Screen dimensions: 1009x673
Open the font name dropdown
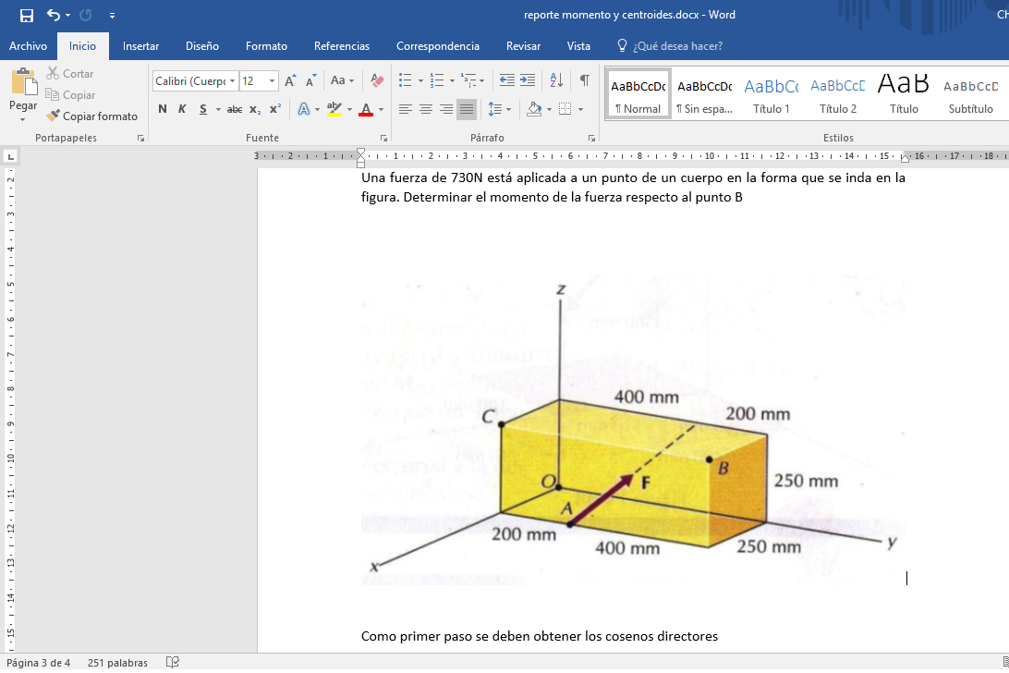[233, 81]
